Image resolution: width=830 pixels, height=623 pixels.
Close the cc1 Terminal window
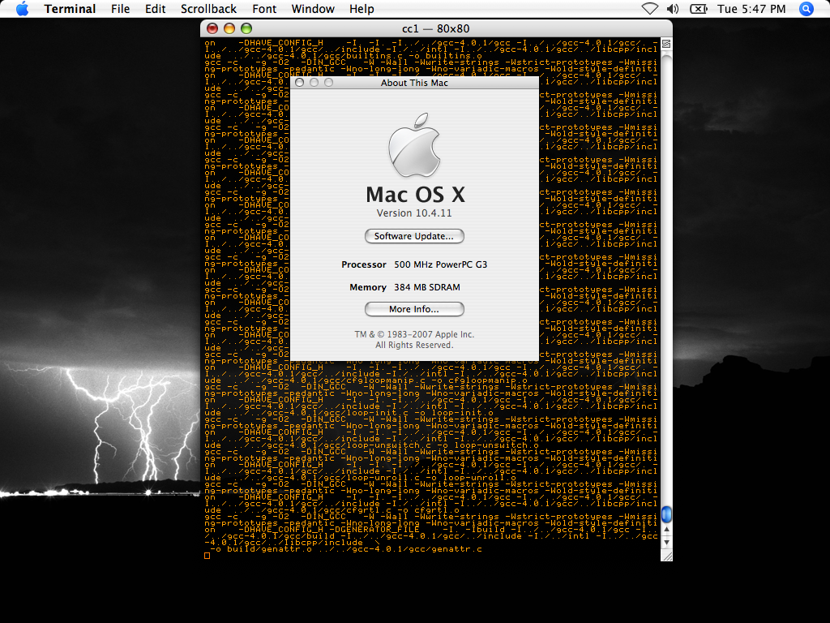point(212,28)
